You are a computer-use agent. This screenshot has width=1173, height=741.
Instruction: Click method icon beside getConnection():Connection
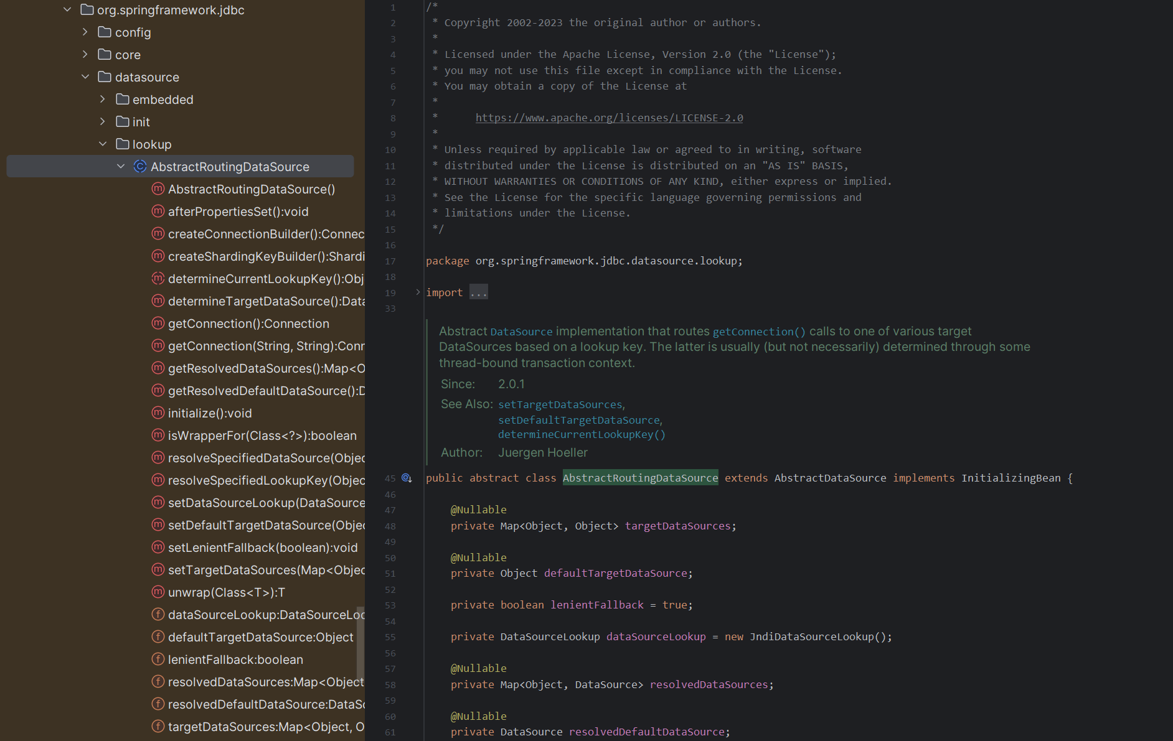click(158, 323)
